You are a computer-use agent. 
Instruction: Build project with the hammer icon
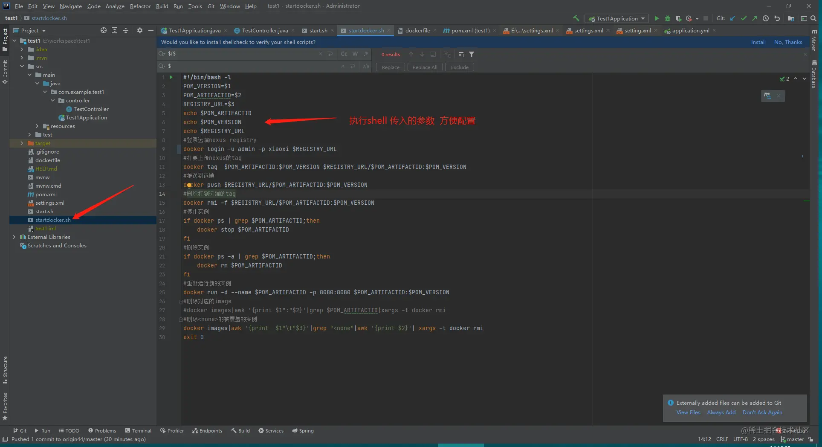pos(576,18)
